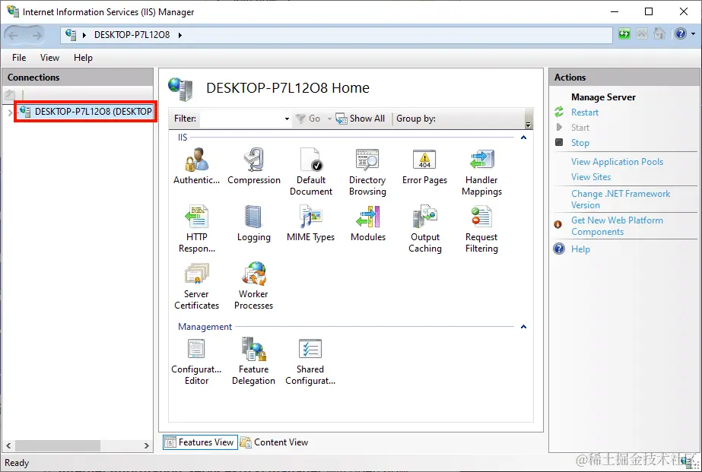This screenshot has height=472, width=702.
Task: Collapse the Management section
Action: (523, 327)
